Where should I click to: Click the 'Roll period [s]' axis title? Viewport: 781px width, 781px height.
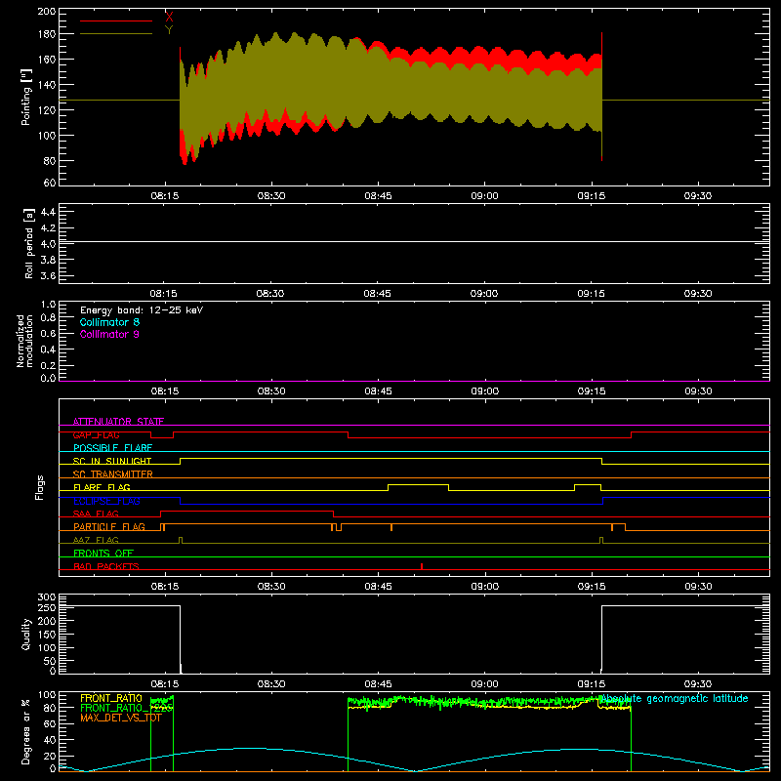[29, 243]
